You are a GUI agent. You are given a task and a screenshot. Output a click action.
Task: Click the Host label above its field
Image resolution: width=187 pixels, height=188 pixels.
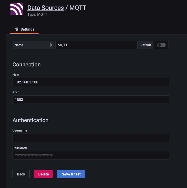(x=16, y=75)
